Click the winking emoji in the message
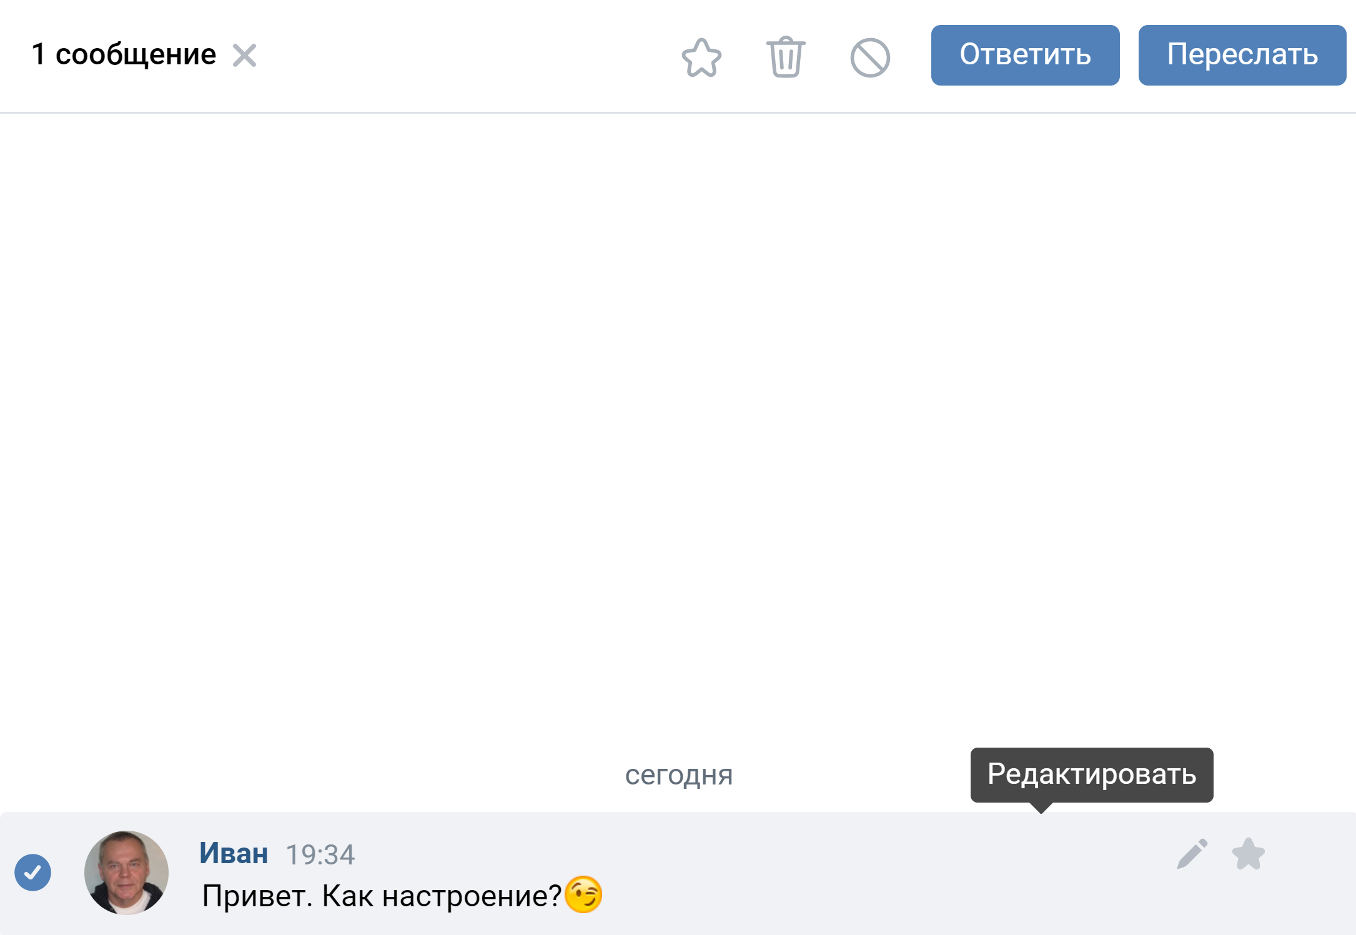The height and width of the screenshot is (935, 1356). click(x=583, y=894)
